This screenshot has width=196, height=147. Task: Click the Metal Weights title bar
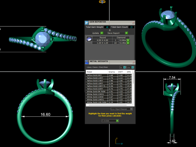click(111, 62)
